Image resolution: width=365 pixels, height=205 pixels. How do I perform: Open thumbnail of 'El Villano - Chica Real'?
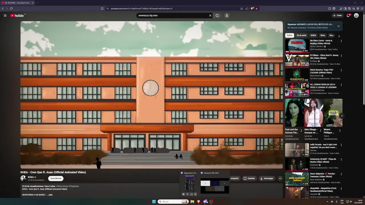pyautogui.click(x=297, y=60)
